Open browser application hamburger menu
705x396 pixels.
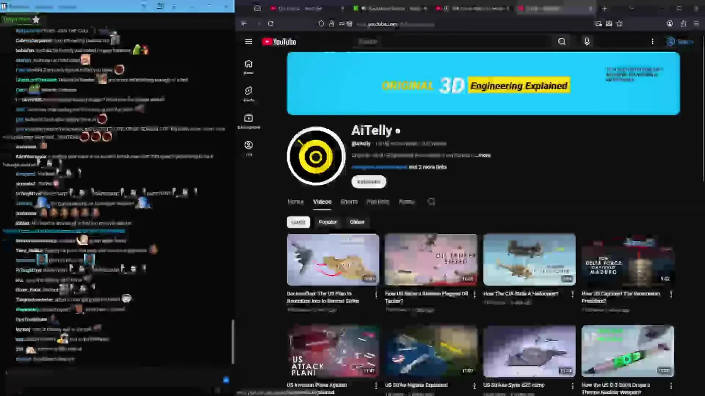[697, 24]
